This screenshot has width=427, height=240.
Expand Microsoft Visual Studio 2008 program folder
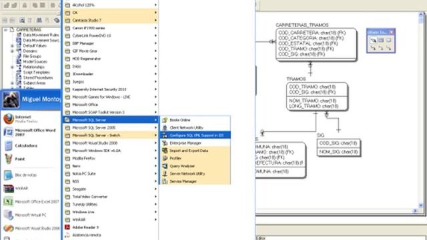pyautogui.click(x=111, y=143)
